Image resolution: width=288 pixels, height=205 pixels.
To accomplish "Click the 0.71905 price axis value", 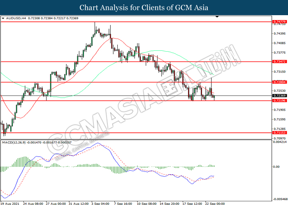I will [279, 110].
